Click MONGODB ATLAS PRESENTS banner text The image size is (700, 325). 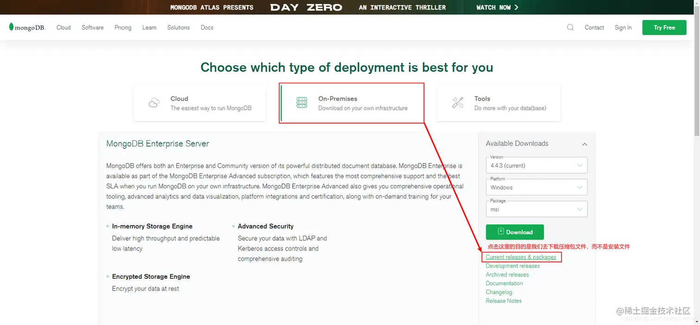[212, 7]
